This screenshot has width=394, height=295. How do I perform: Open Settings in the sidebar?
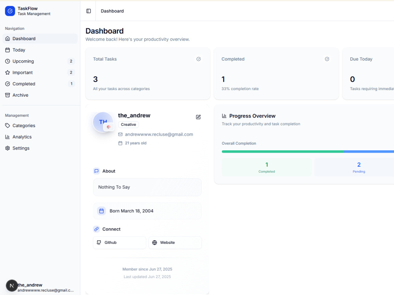(40, 148)
